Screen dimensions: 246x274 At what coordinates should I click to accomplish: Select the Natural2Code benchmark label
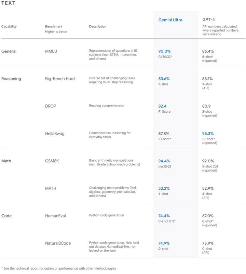click(58, 244)
